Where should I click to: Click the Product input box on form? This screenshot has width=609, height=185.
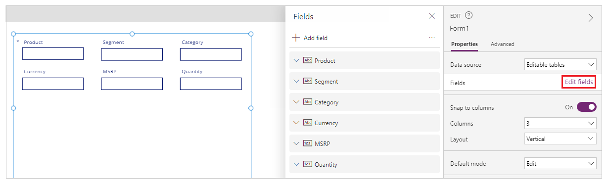click(53, 53)
